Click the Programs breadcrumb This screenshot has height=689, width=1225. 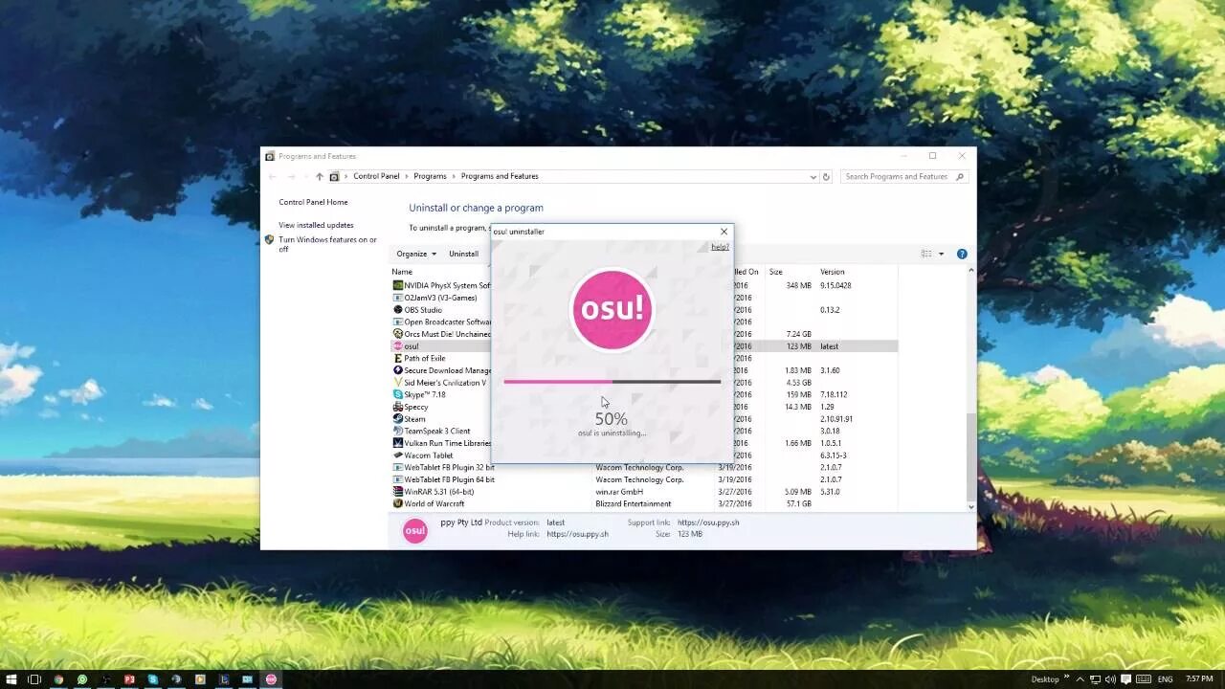point(430,176)
